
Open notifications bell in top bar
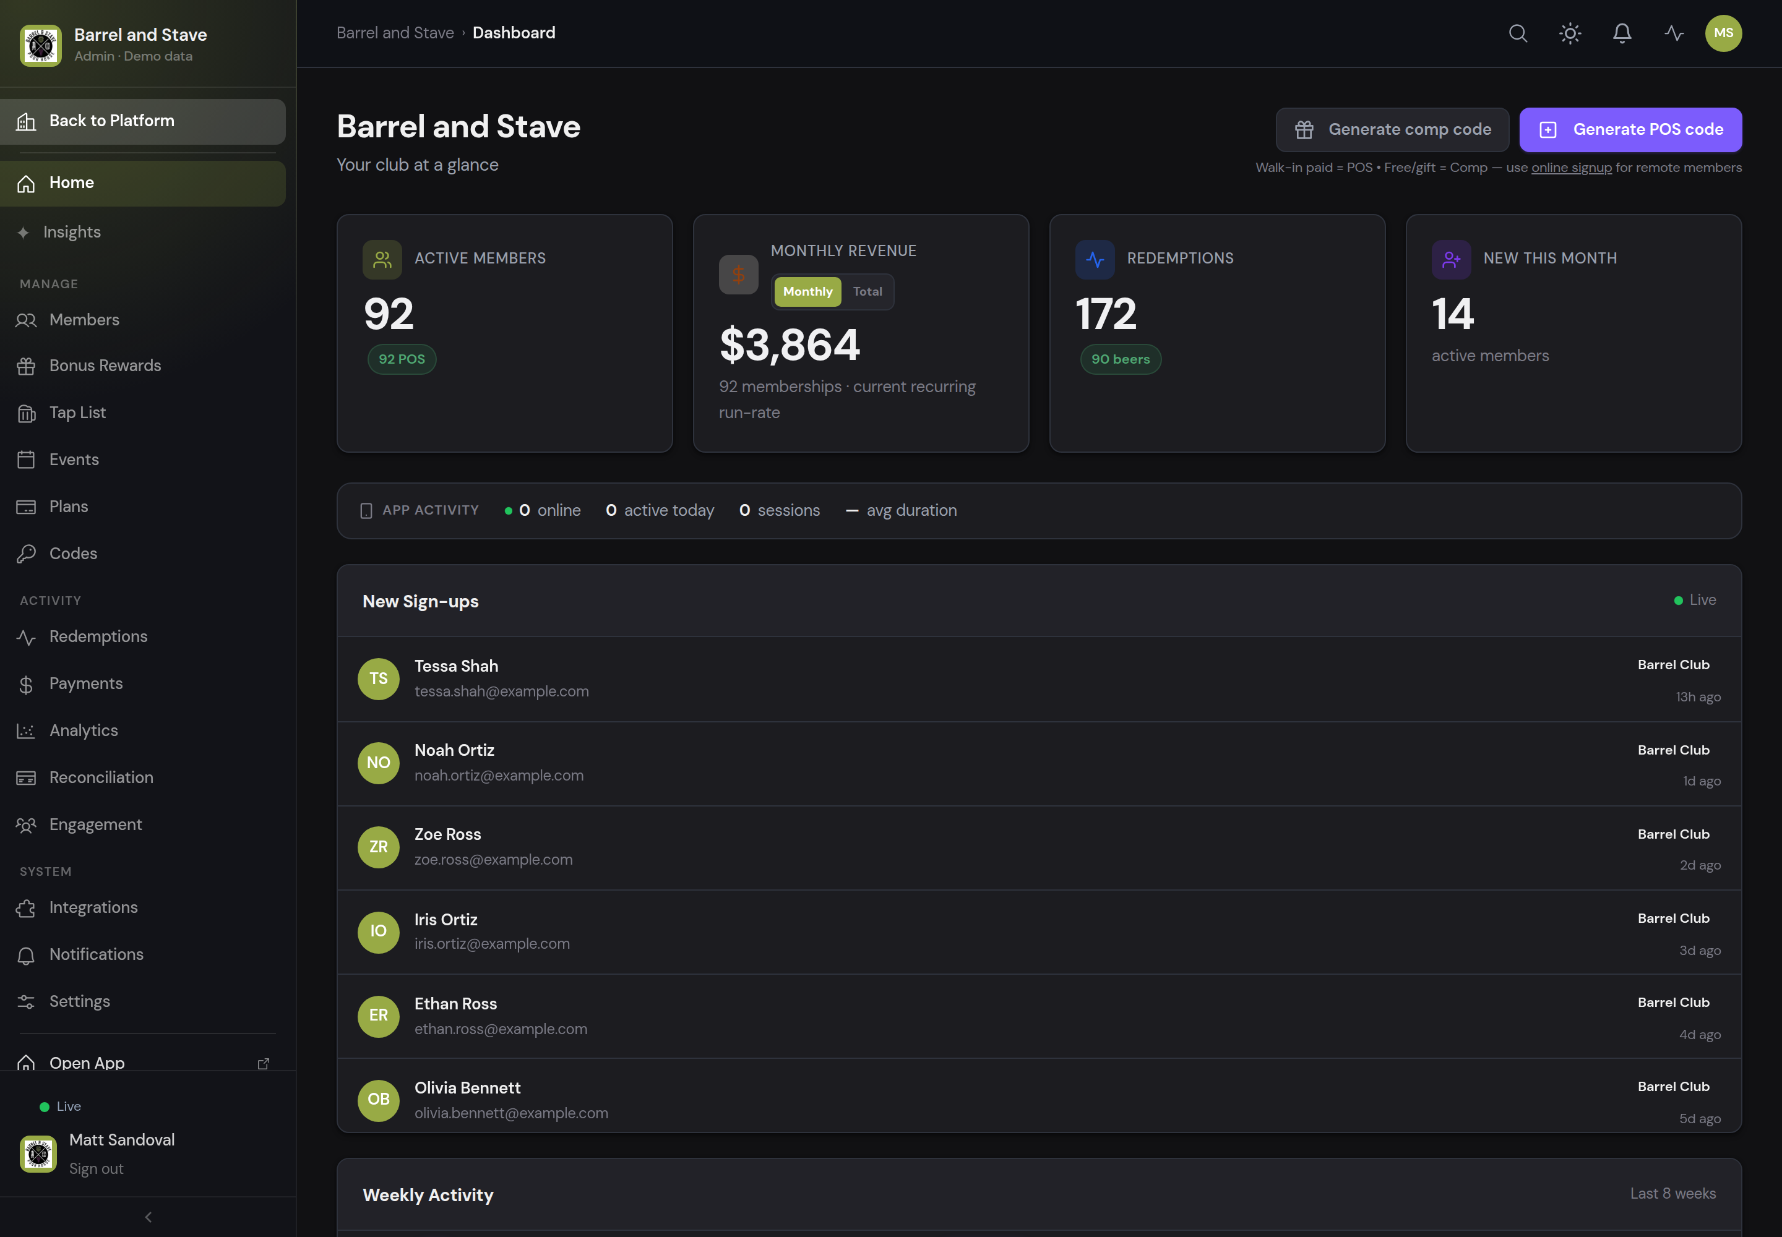point(1622,33)
